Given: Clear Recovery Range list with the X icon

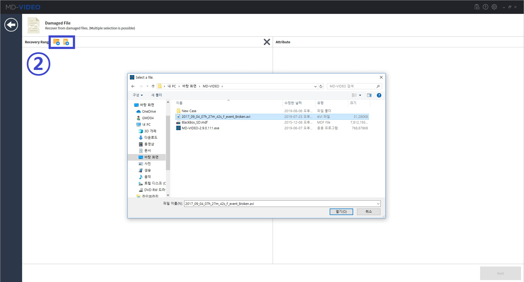Looking at the screenshot, I should (x=267, y=42).
